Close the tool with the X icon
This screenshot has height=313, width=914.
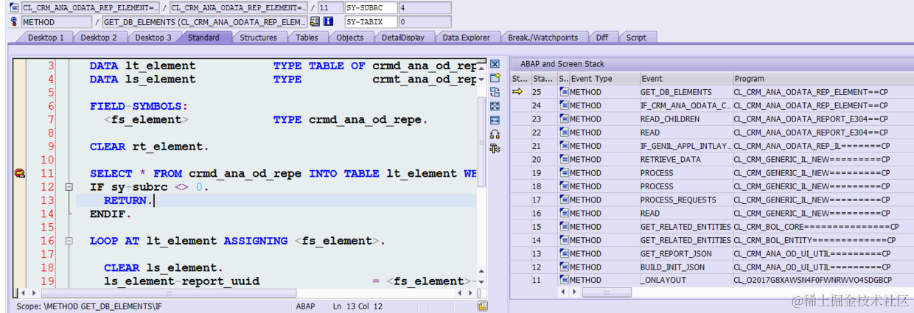coord(495,65)
